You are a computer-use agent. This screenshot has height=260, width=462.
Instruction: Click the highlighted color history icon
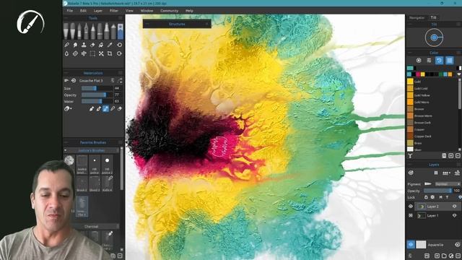pyautogui.click(x=439, y=61)
